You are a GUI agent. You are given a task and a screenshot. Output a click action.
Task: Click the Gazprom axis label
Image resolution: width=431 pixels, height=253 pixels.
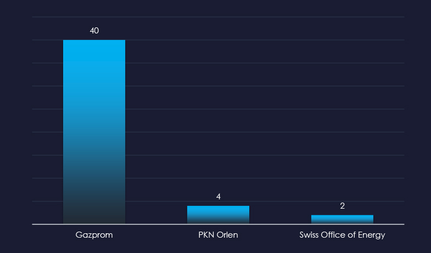(94, 235)
